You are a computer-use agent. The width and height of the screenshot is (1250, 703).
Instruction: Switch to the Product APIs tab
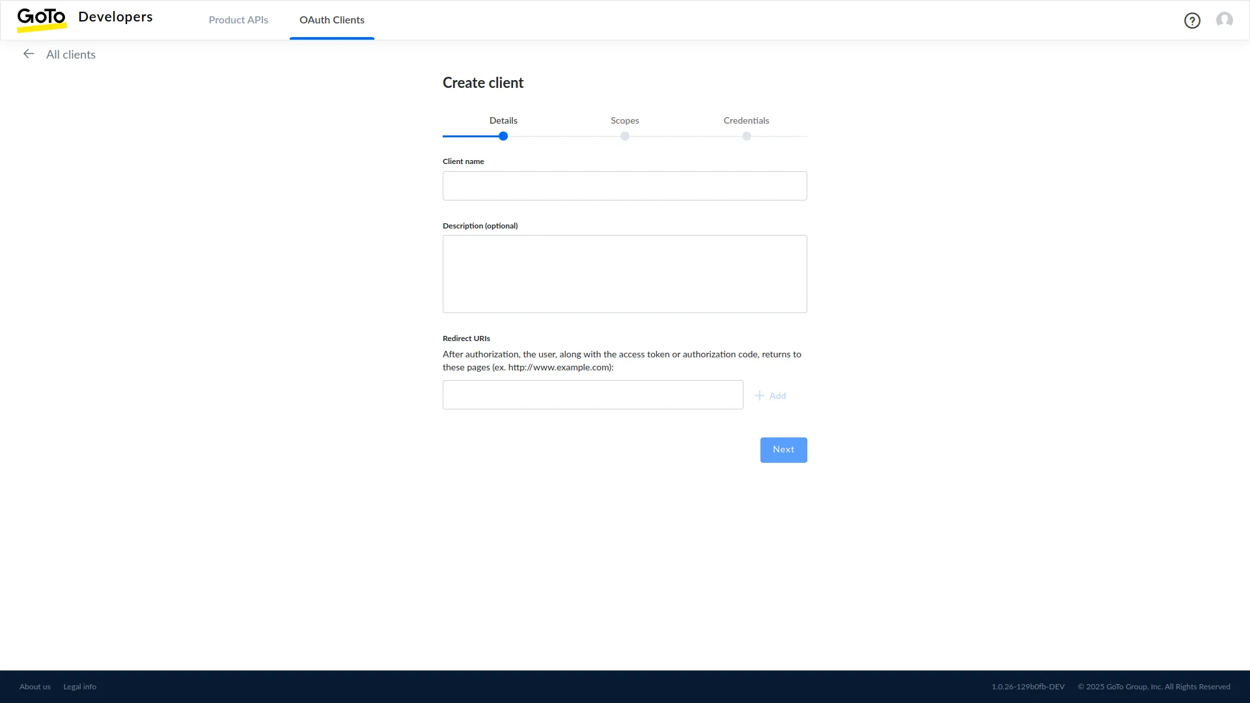(238, 20)
